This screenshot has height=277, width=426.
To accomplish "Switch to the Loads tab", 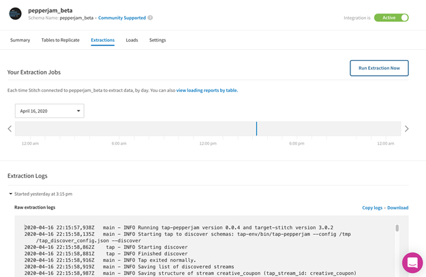I will pos(132,40).
